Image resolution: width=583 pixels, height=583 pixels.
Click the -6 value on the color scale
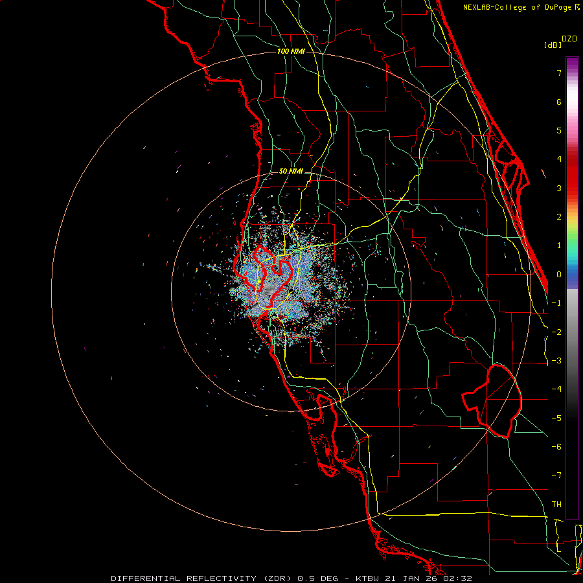556,447
